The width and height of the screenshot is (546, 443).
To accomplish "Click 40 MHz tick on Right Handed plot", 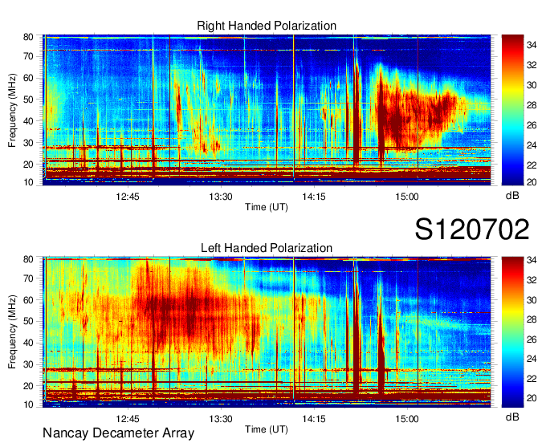I will click(x=28, y=121).
